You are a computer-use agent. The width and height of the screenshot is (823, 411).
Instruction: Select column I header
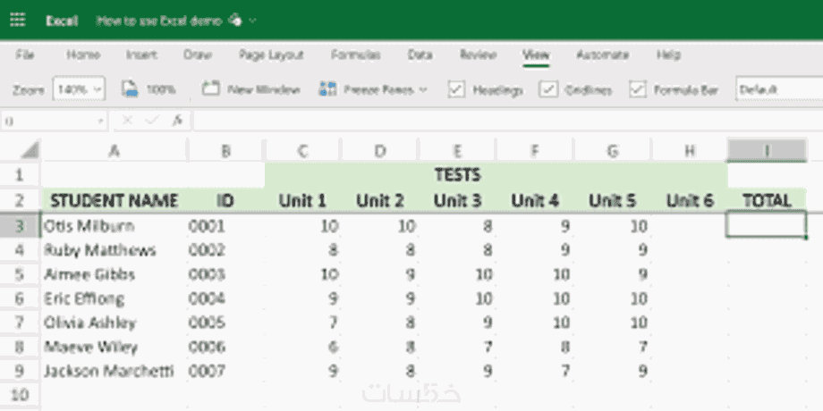coord(767,151)
